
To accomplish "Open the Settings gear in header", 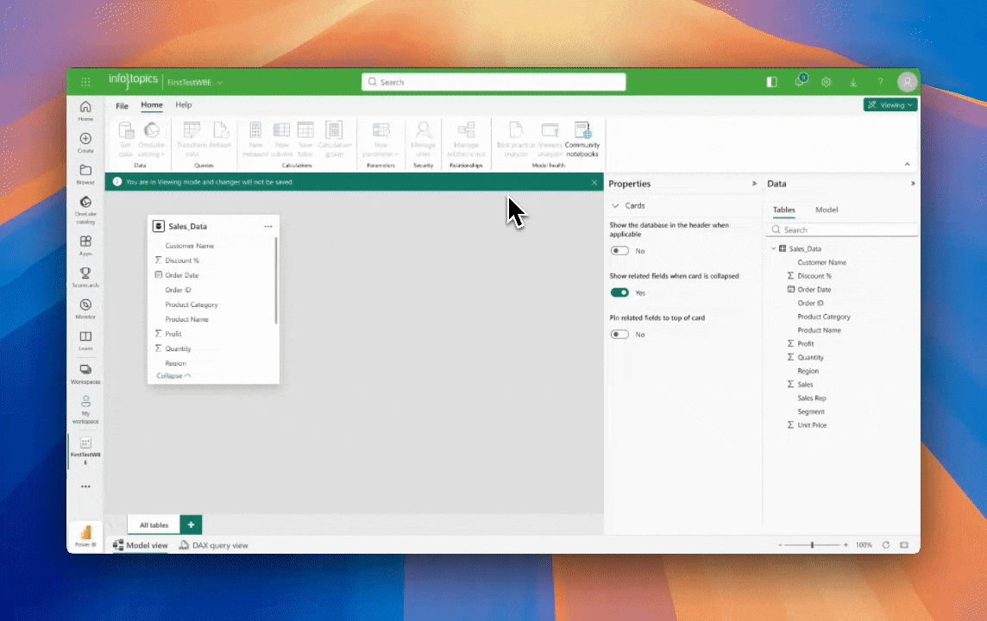I will 826,82.
